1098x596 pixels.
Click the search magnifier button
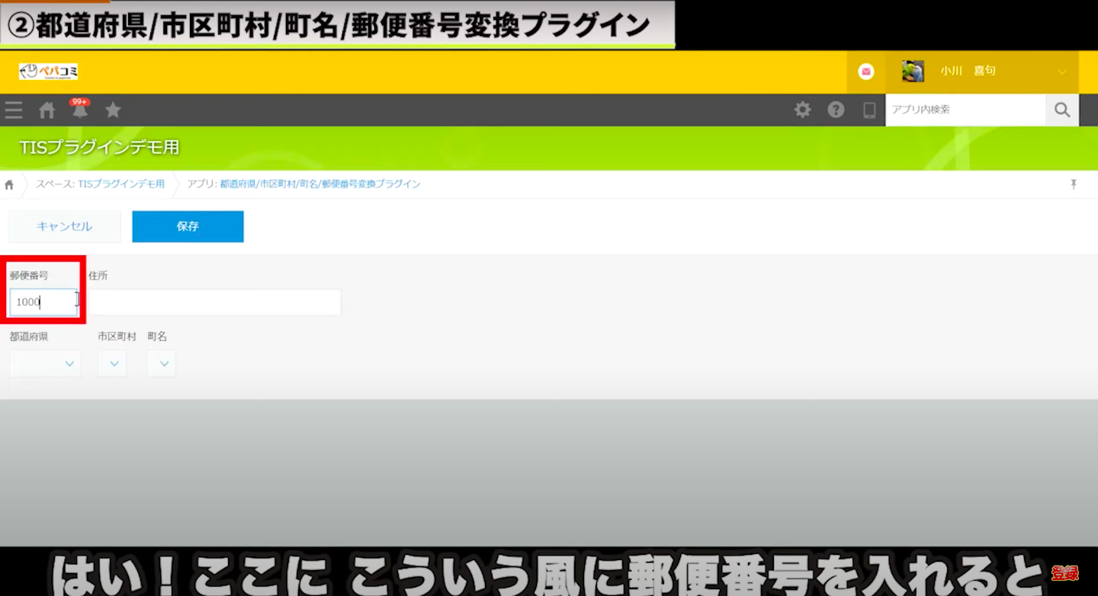point(1062,110)
